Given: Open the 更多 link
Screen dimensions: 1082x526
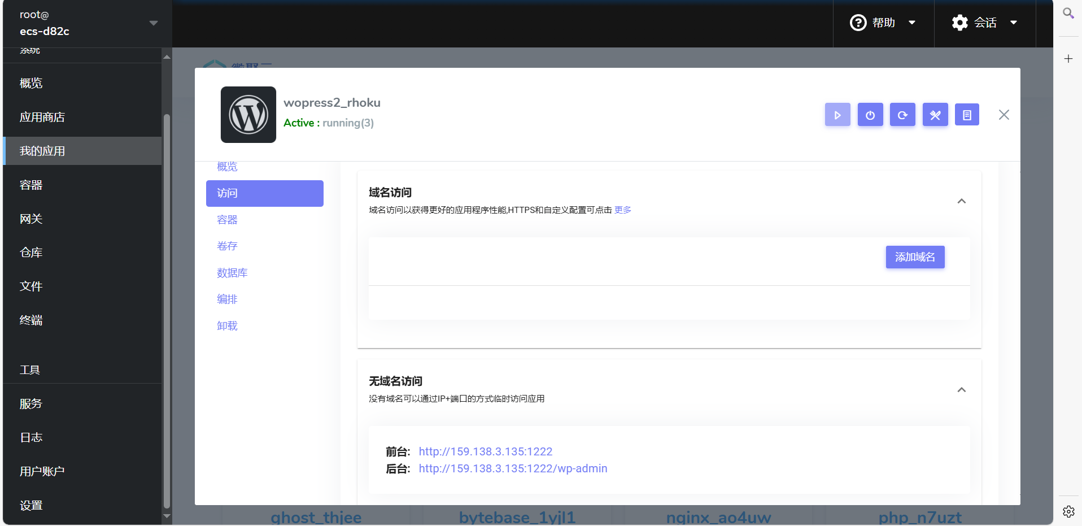Looking at the screenshot, I should click(623, 210).
